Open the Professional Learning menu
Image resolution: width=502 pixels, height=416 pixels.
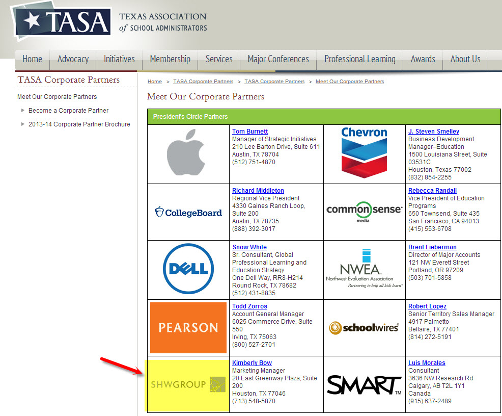click(360, 59)
